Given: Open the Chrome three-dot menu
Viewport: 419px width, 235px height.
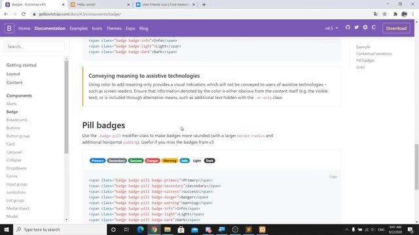Looking at the screenshot, I should [x=413, y=14].
